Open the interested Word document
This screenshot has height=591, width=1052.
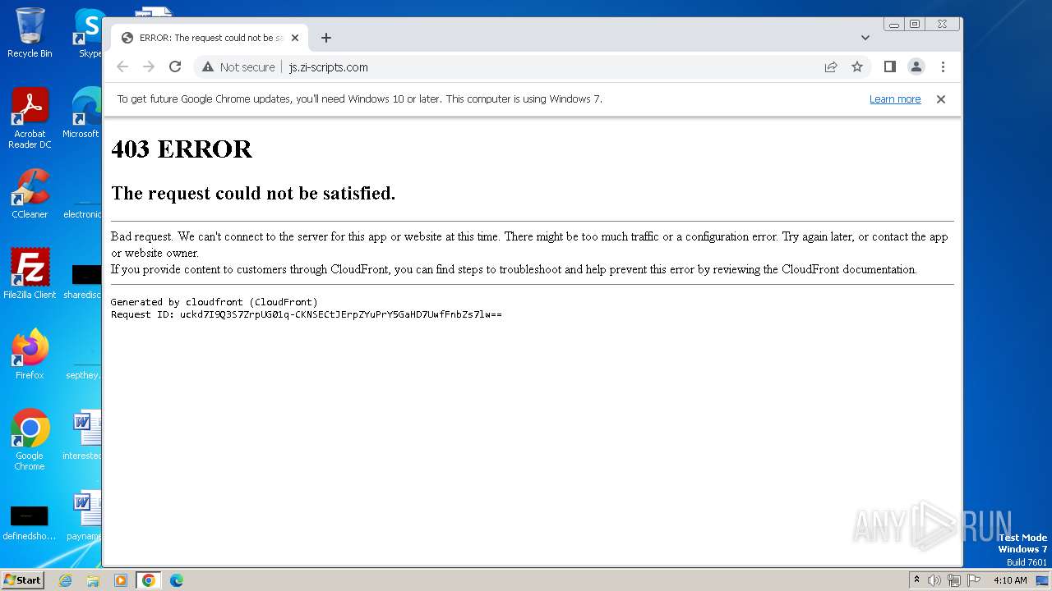coord(83,435)
